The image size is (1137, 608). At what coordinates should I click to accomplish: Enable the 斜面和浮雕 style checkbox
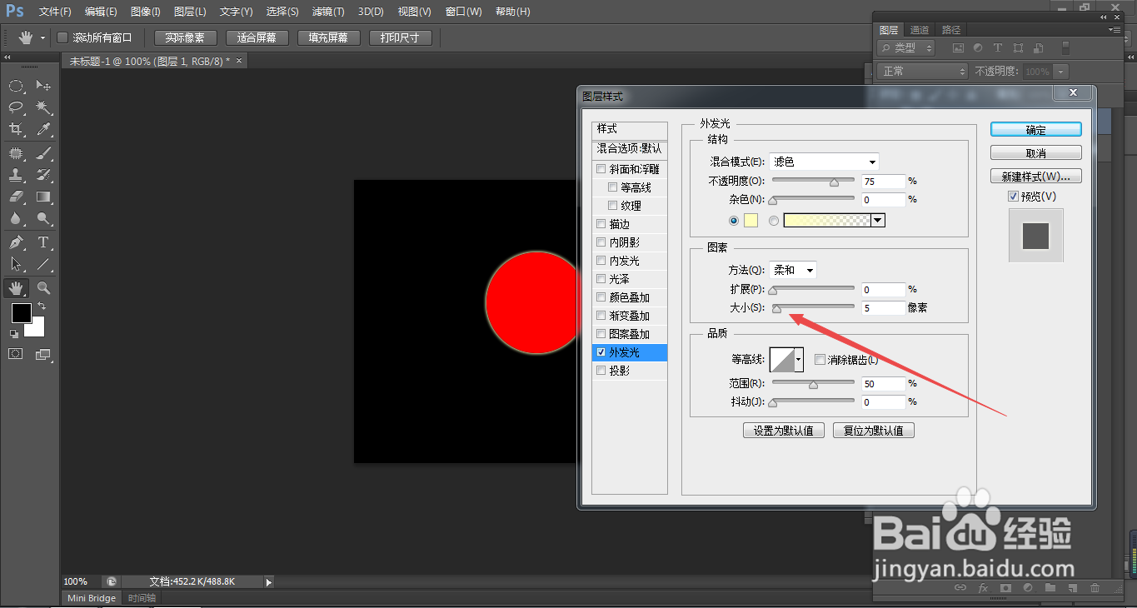pos(601,169)
